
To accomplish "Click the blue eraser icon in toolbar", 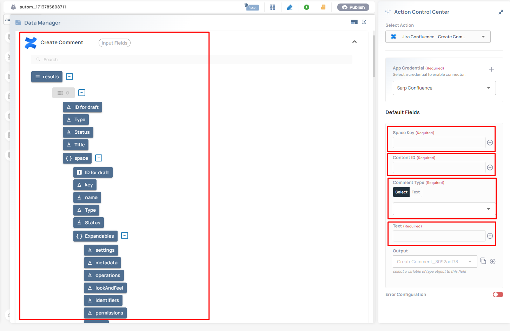I will point(290,7).
